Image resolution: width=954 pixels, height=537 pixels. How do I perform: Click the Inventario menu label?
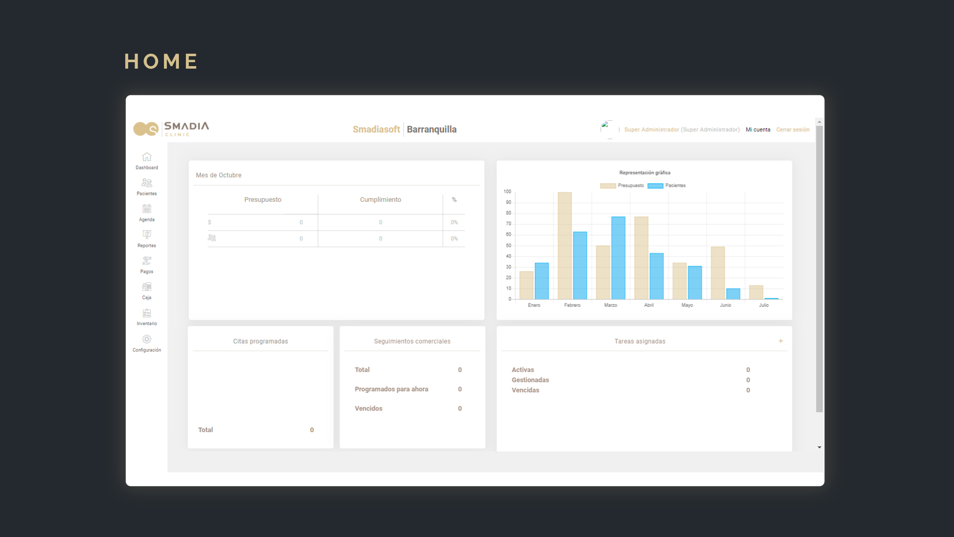(147, 324)
